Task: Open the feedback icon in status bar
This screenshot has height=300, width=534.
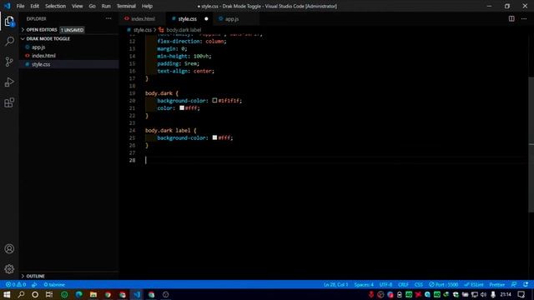Action: (x=514, y=285)
